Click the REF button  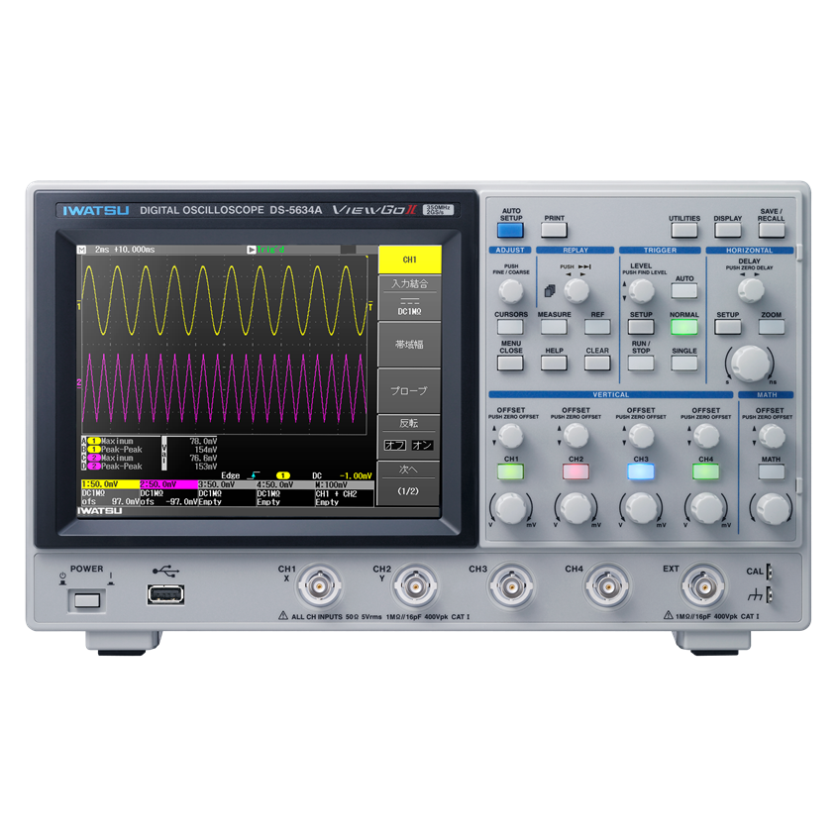click(x=597, y=327)
